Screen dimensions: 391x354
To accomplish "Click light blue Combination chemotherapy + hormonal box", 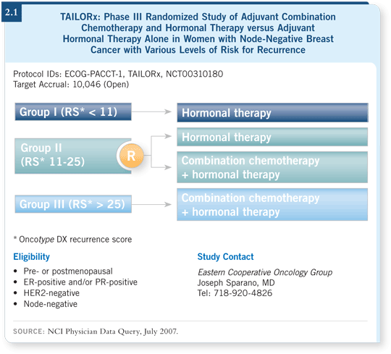I will click(272, 205).
